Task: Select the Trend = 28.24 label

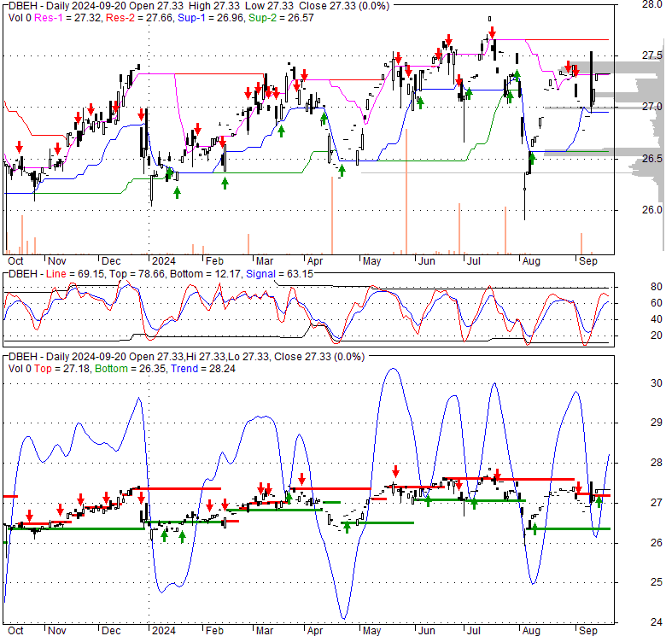Action: pyautogui.click(x=203, y=369)
